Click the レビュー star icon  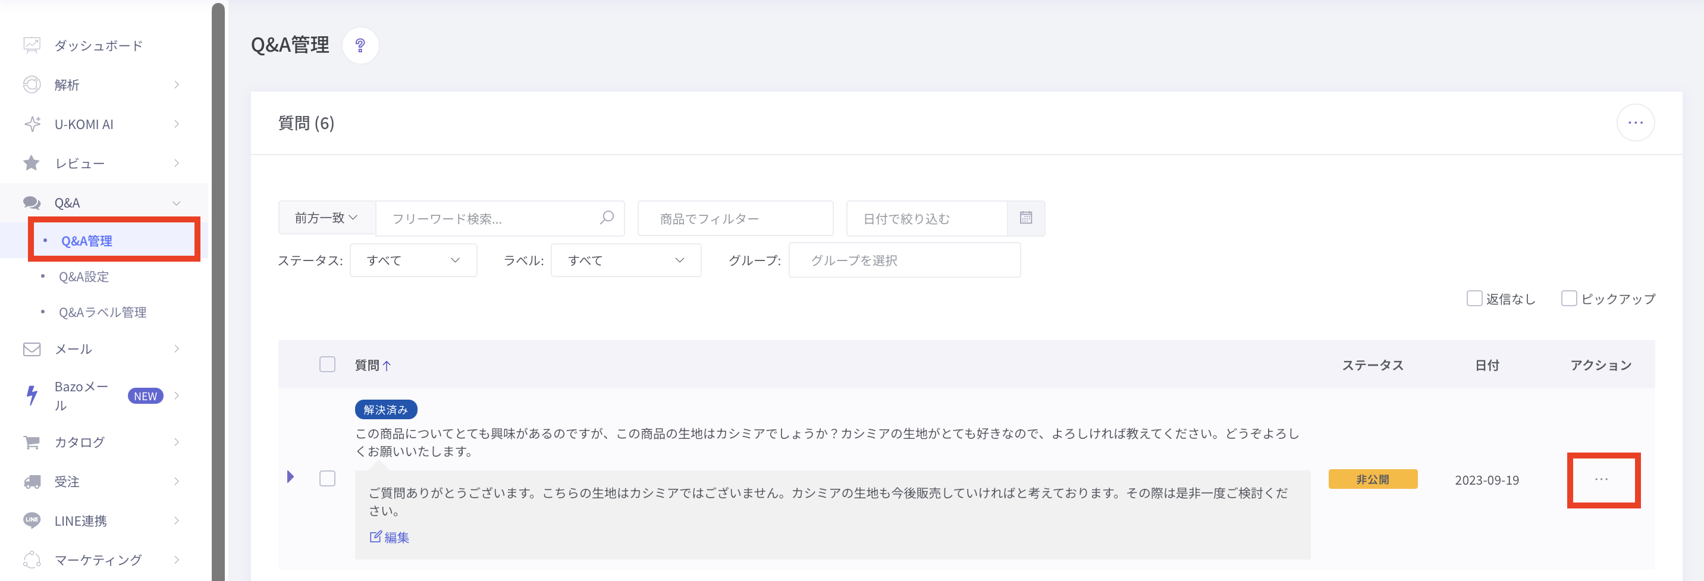[32, 163]
